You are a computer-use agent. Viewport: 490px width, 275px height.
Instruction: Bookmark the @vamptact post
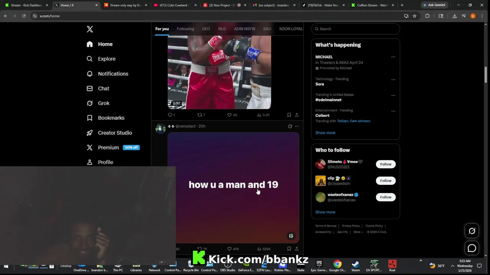289,249
